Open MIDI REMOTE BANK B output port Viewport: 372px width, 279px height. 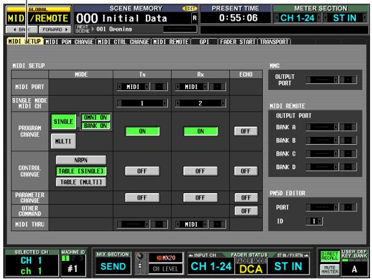click(x=322, y=140)
